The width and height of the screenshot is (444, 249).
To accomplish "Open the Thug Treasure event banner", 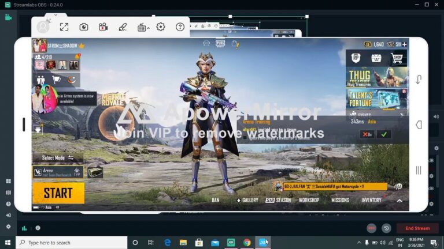I will [376, 77].
